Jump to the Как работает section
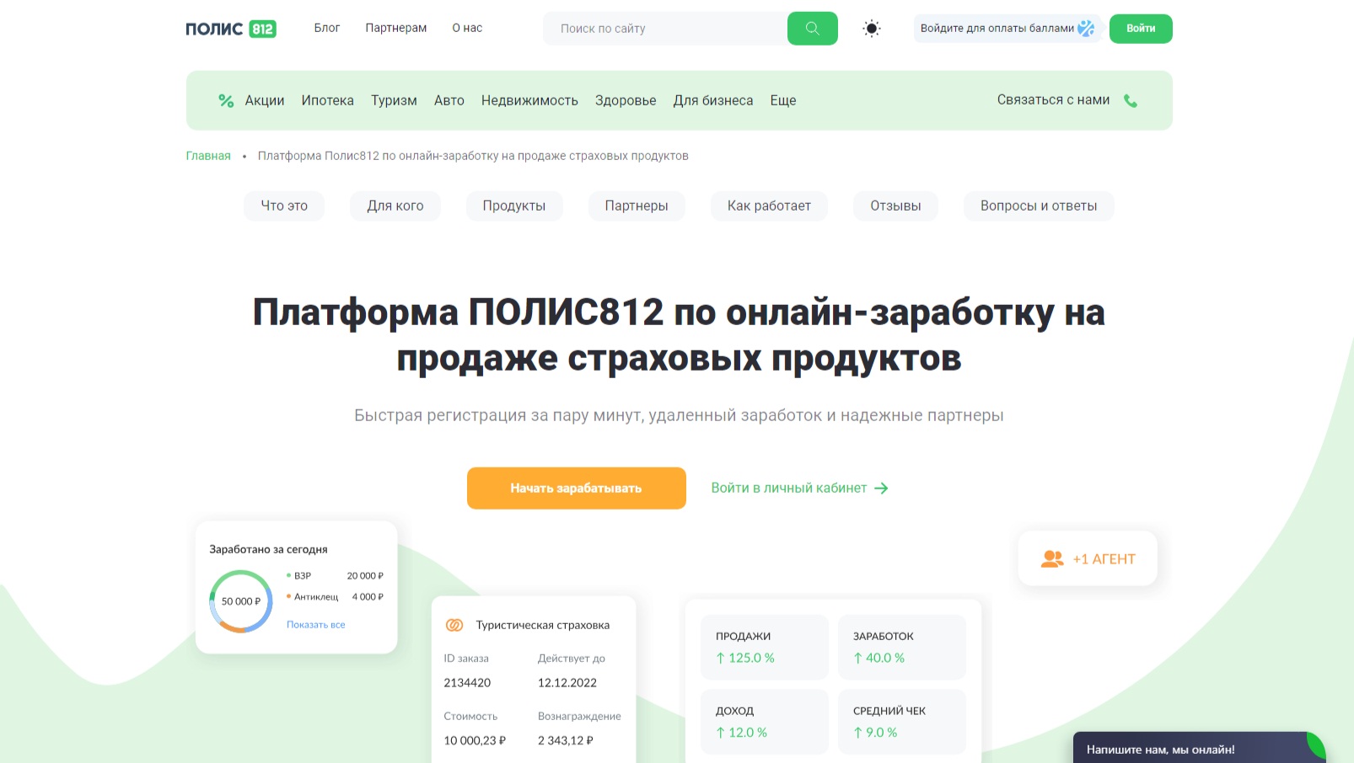Screen dimensions: 1354x763 (x=769, y=205)
